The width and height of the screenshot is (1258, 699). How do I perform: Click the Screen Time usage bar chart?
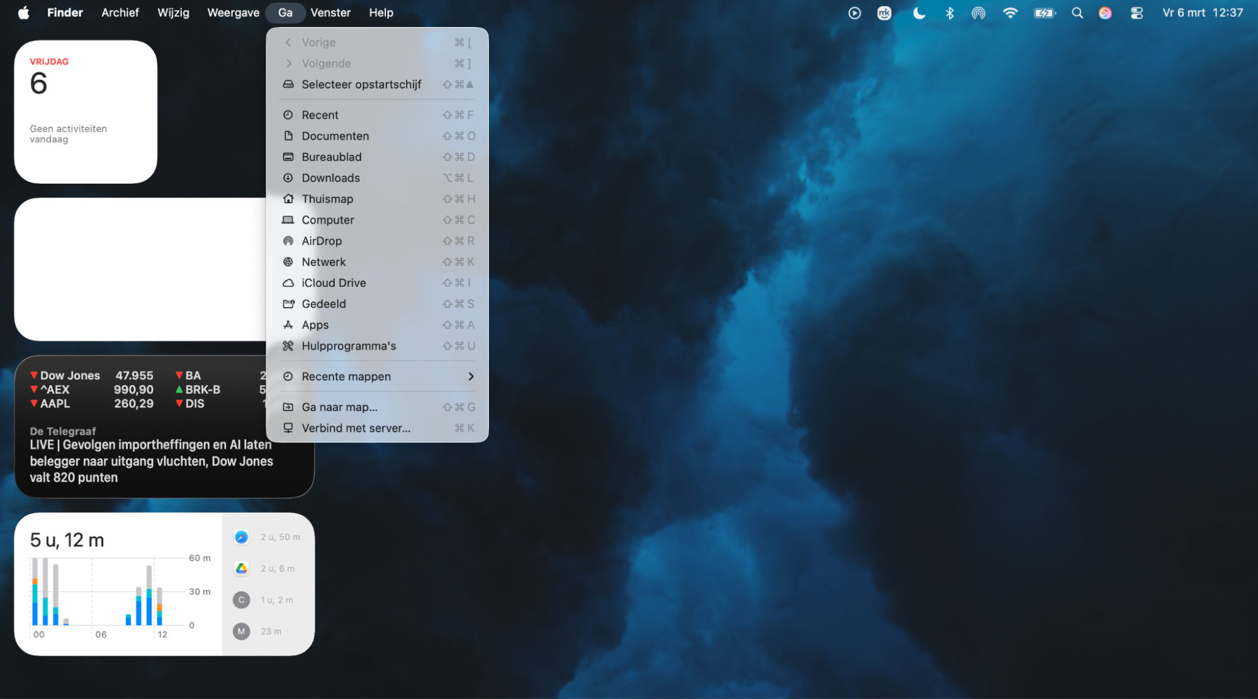coord(110,591)
